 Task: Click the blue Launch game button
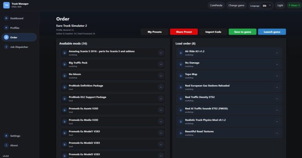tap(272, 32)
